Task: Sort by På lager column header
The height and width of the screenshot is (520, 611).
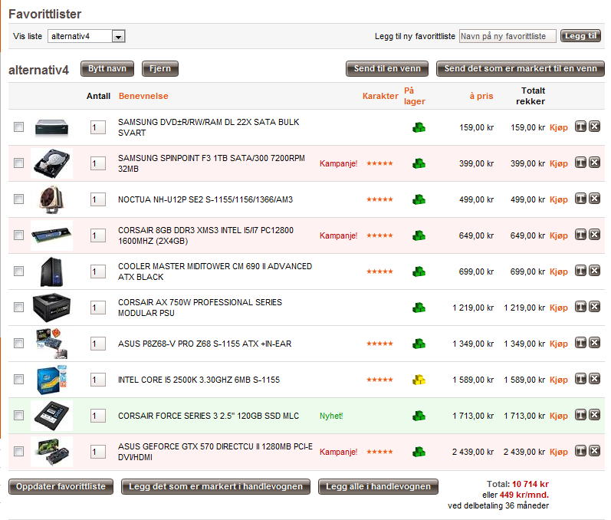Action: pos(414,96)
